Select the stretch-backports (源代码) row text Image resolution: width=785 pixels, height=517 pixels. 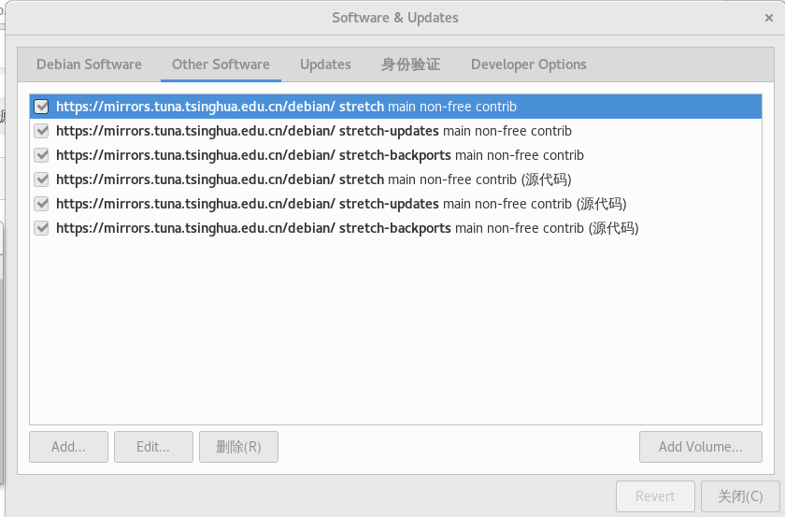tap(347, 228)
